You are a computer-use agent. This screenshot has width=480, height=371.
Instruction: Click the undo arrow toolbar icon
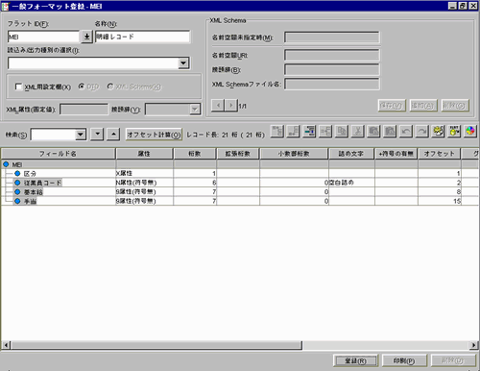[x=406, y=132]
